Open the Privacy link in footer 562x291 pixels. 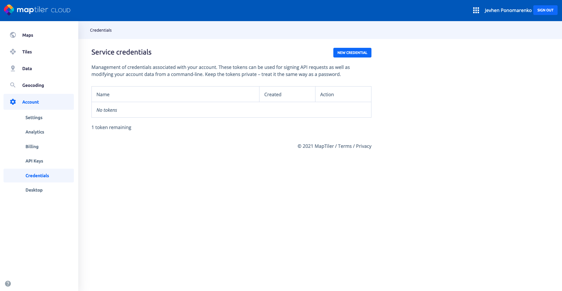coord(364,146)
